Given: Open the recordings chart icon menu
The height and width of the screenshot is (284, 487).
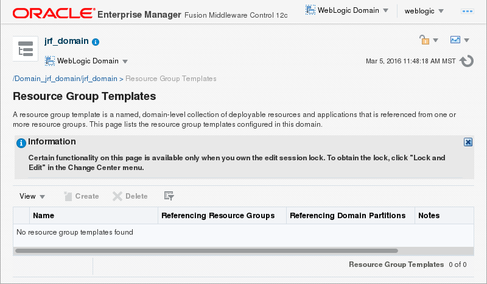Looking at the screenshot, I should tap(459, 40).
